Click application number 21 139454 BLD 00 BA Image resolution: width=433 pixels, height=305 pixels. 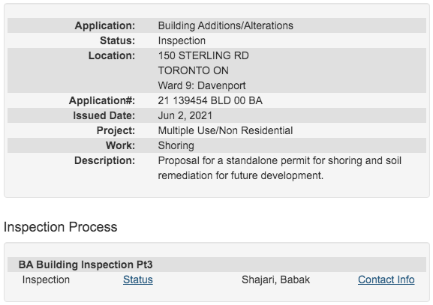[210, 100]
